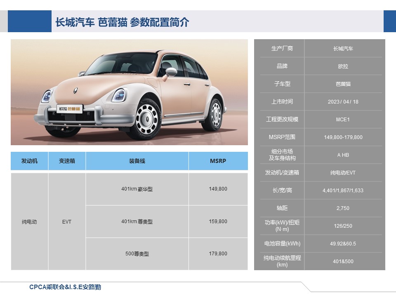The height and width of the screenshot is (297, 396).
Task: Select the 纯电动 cell under 发动机 column
Action: [x=30, y=222]
